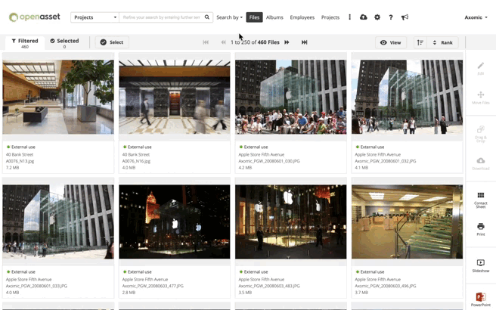496x310 pixels.
Task: Click the Print sidebar icon
Action: point(481,229)
